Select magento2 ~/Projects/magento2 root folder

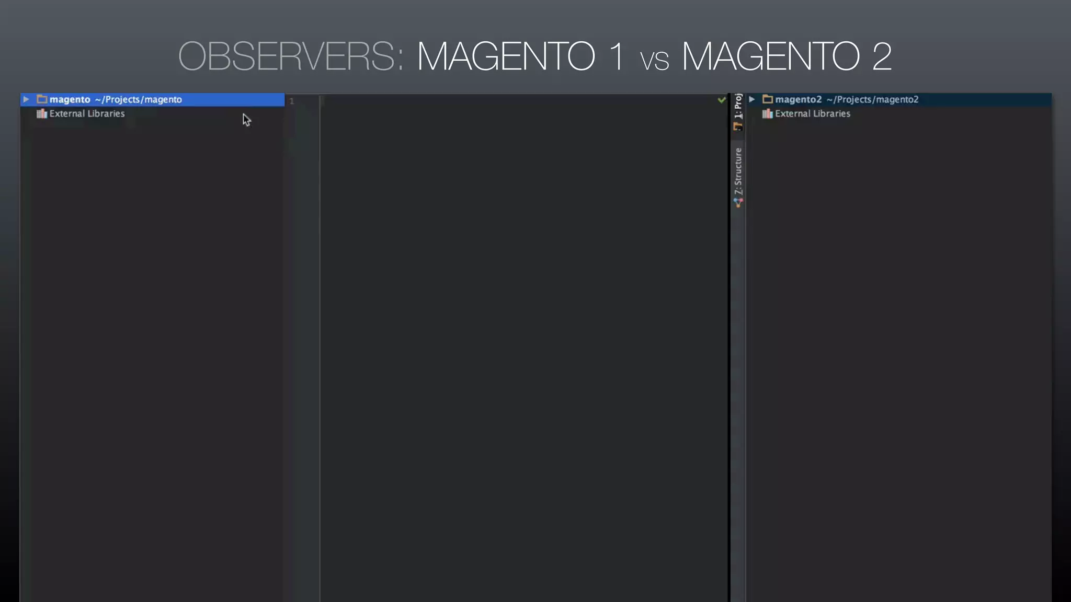coord(898,99)
